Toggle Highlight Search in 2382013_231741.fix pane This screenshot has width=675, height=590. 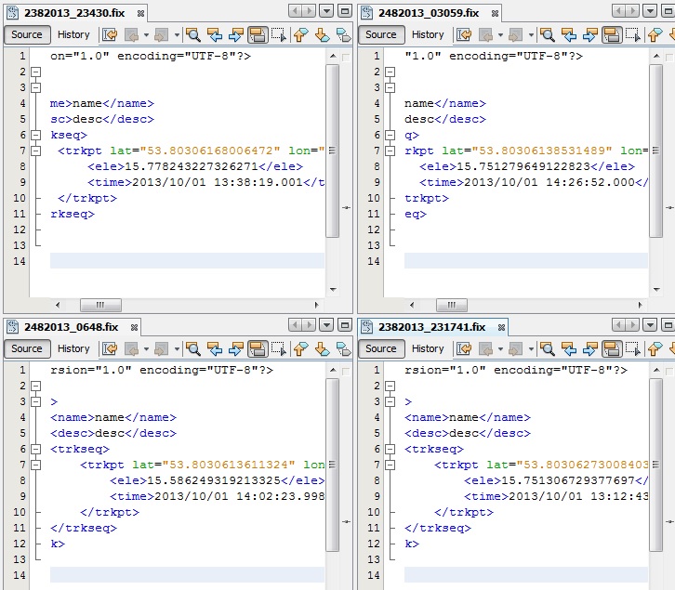[x=612, y=348]
